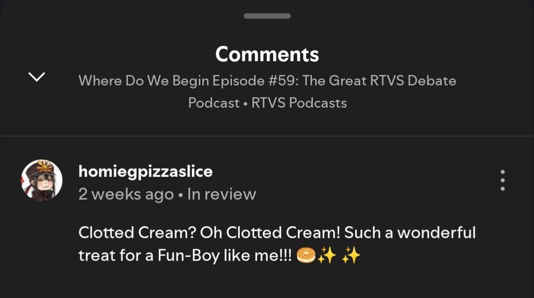Viewport: 534px width, 298px height.
Task: Open the 'Where Do We Begin Episode #59' title
Action: tap(268, 81)
